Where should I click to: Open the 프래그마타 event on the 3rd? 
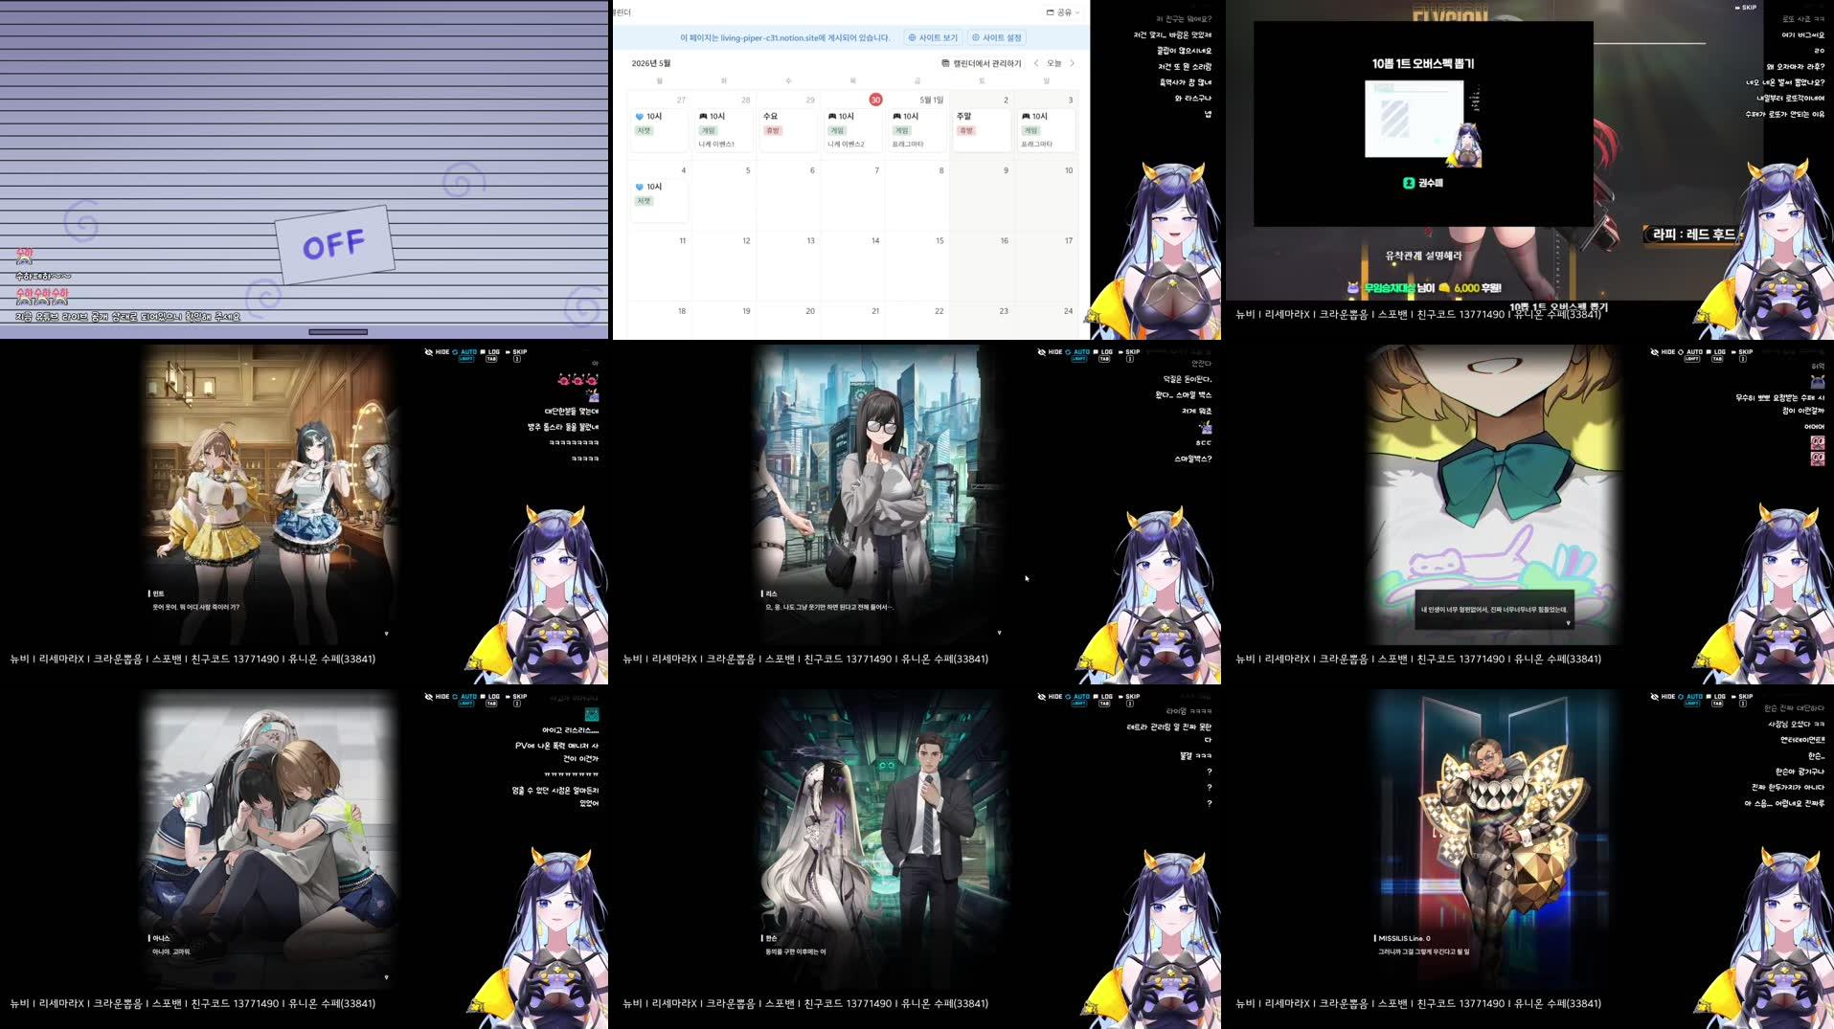tap(1046, 129)
